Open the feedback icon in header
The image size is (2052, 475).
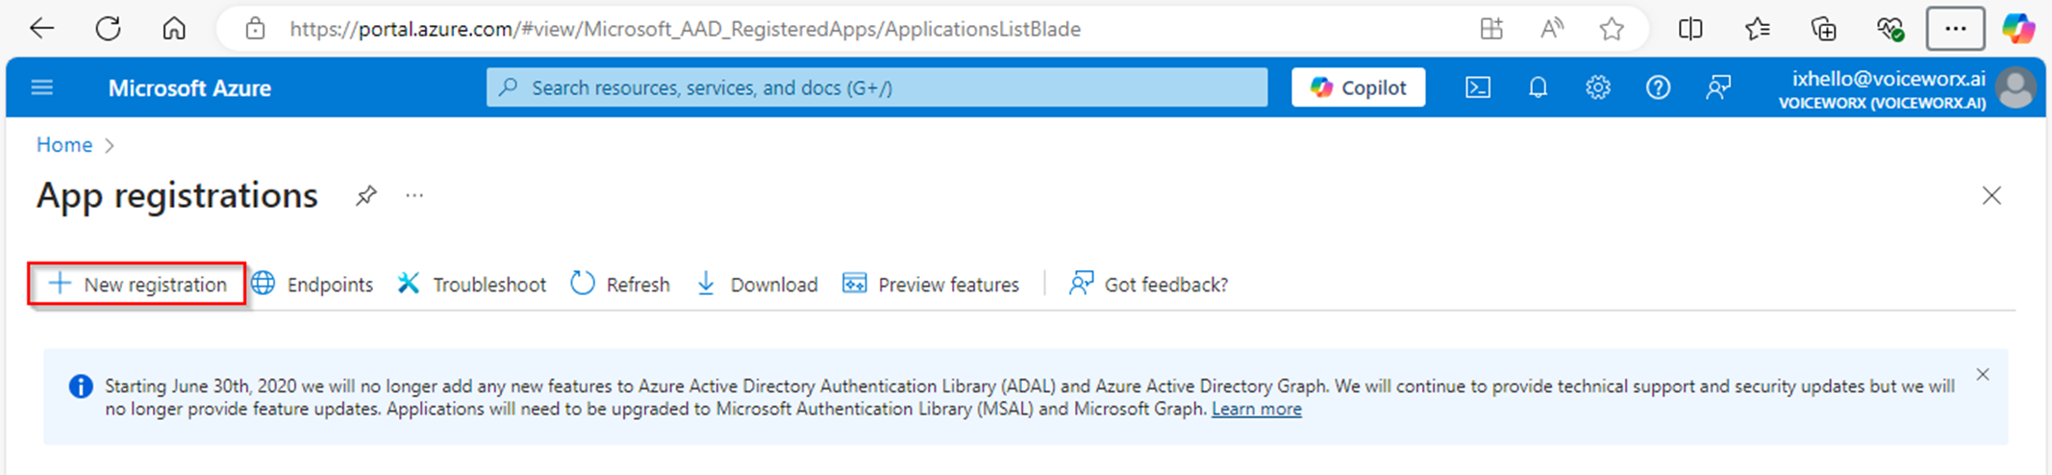pyautogui.click(x=1718, y=87)
